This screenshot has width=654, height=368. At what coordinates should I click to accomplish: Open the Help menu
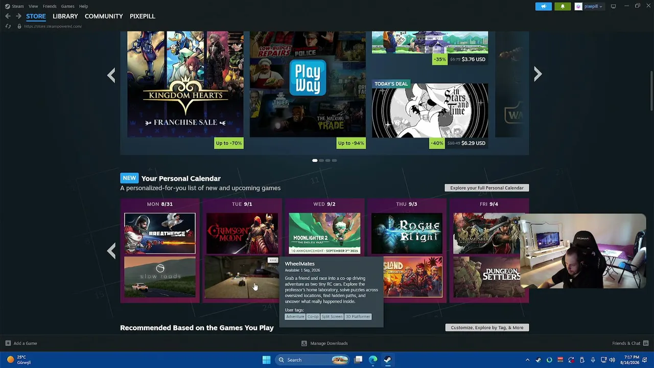[x=83, y=6]
